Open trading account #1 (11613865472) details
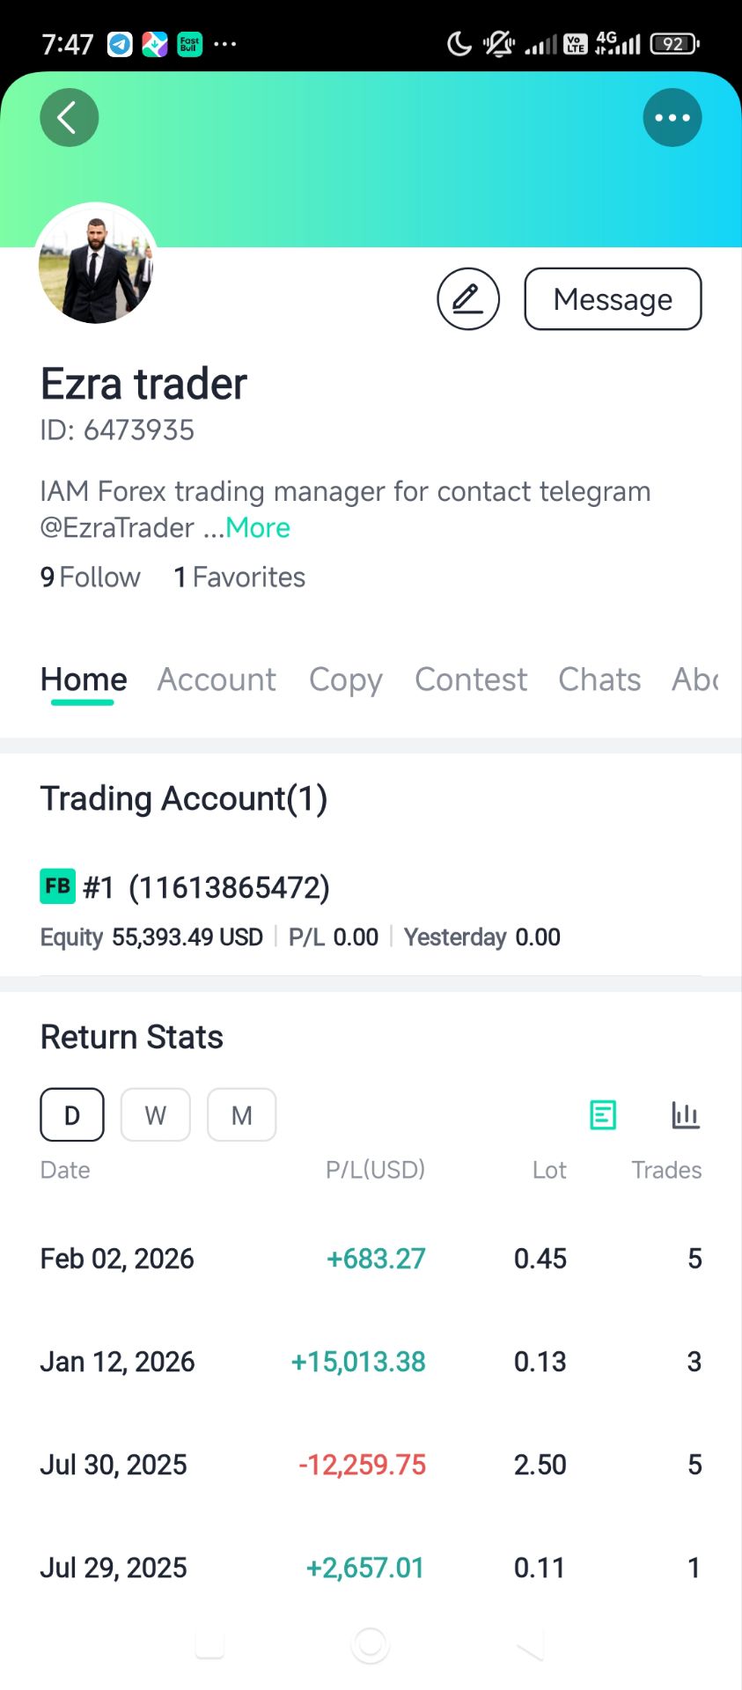The width and height of the screenshot is (742, 1690). click(229, 888)
